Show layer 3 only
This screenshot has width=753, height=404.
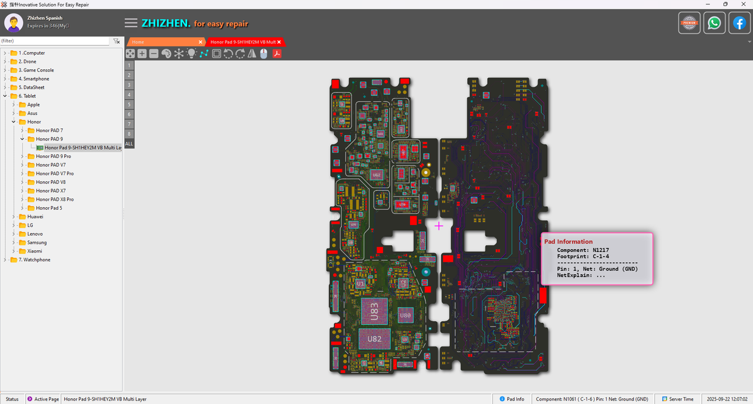coord(129,85)
